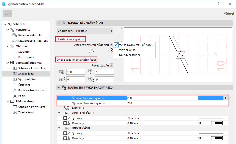Open the Značka řezu - klikatá 22 dropdown
Image resolution: width=236 pixels, height=144 pixels.
tap(85, 31)
